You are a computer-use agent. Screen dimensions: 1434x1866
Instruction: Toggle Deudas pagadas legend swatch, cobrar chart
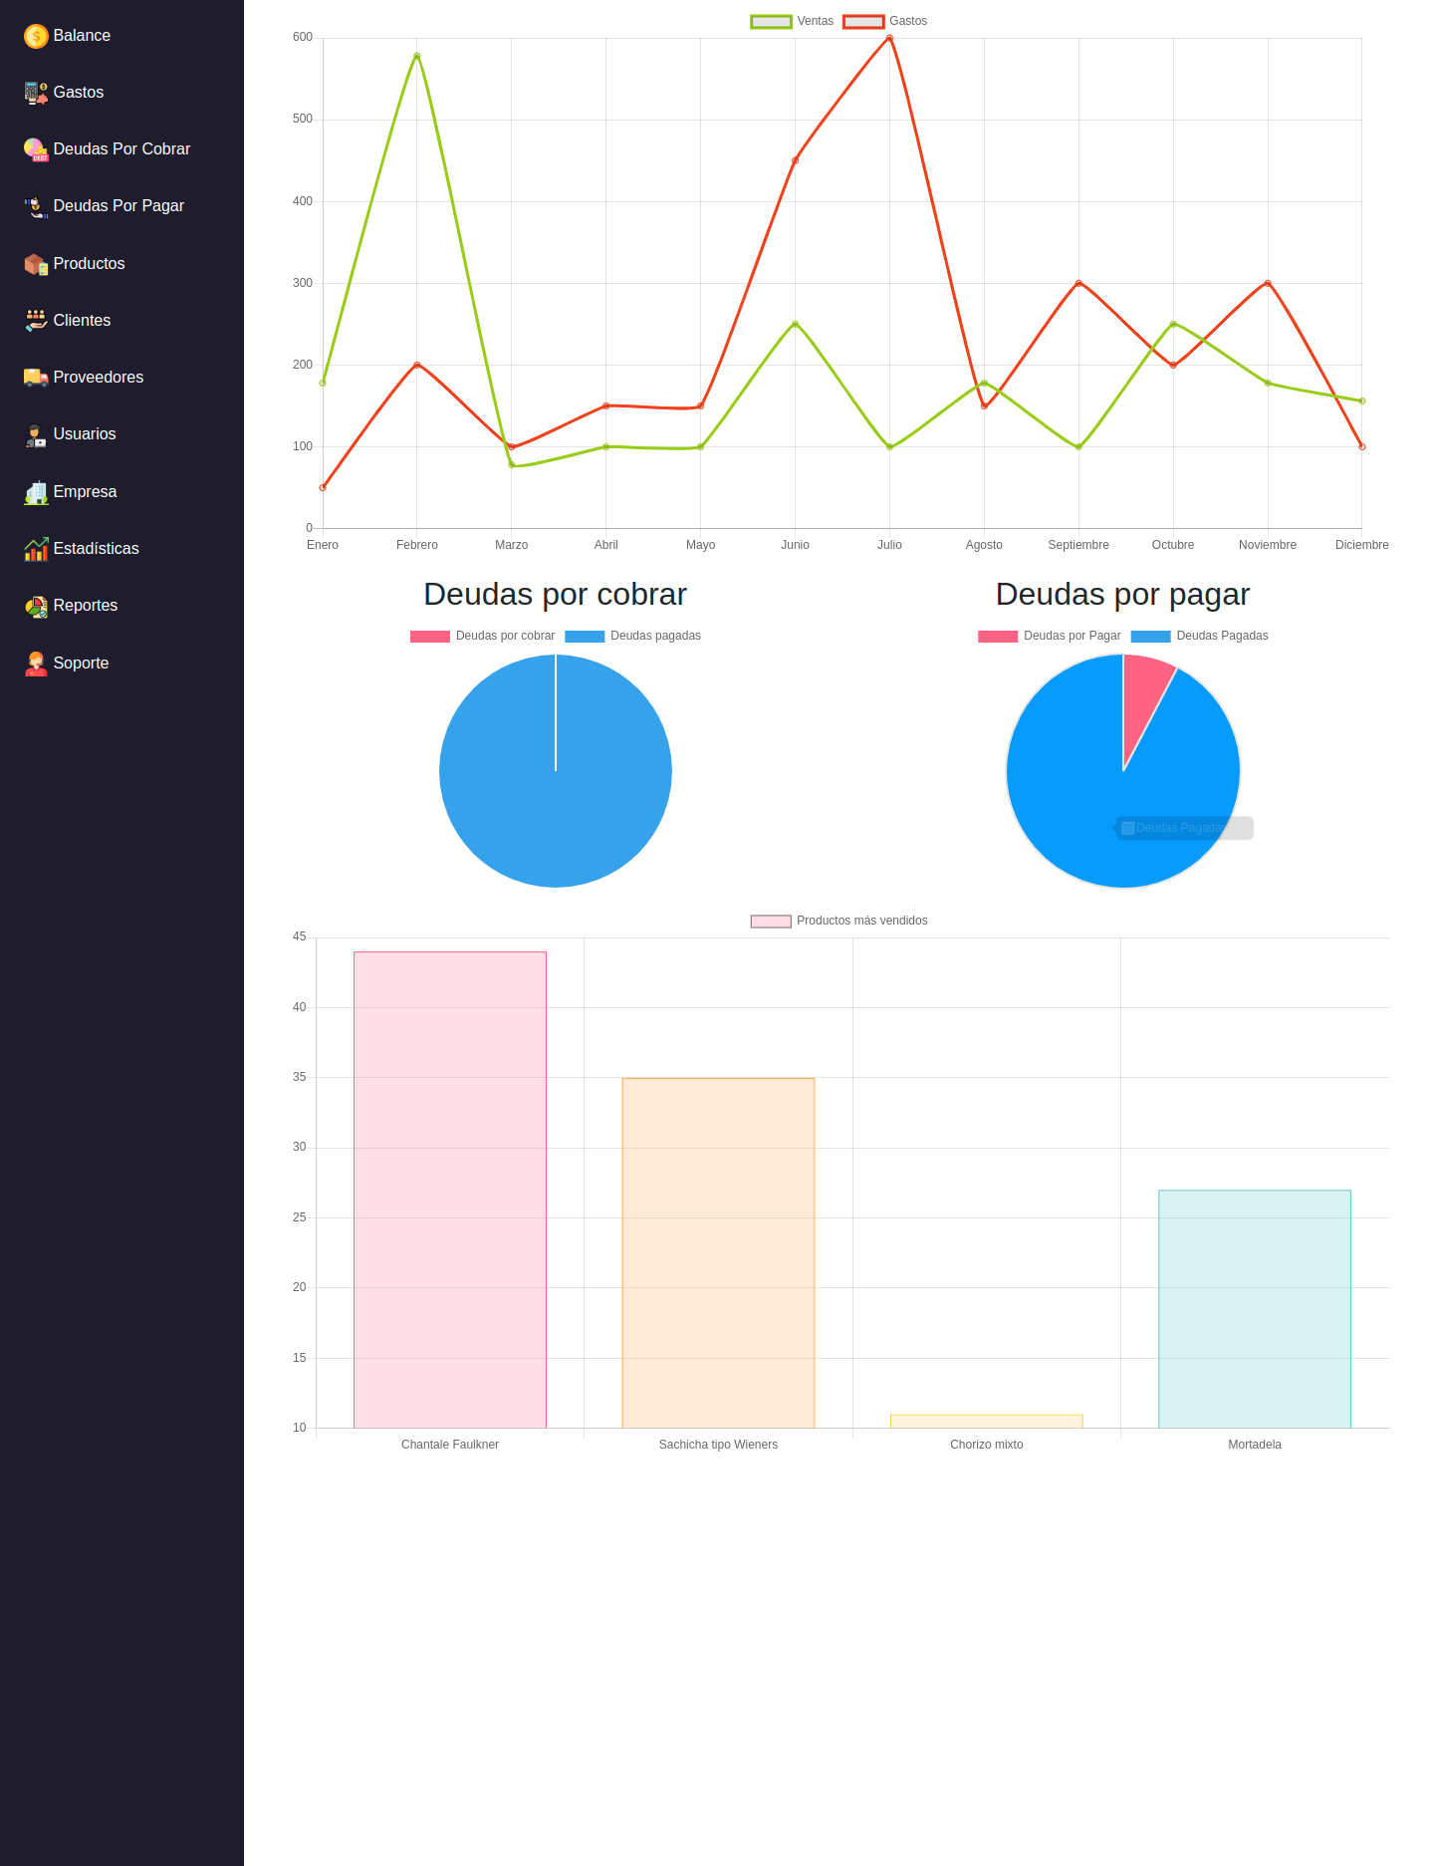pyautogui.click(x=585, y=637)
